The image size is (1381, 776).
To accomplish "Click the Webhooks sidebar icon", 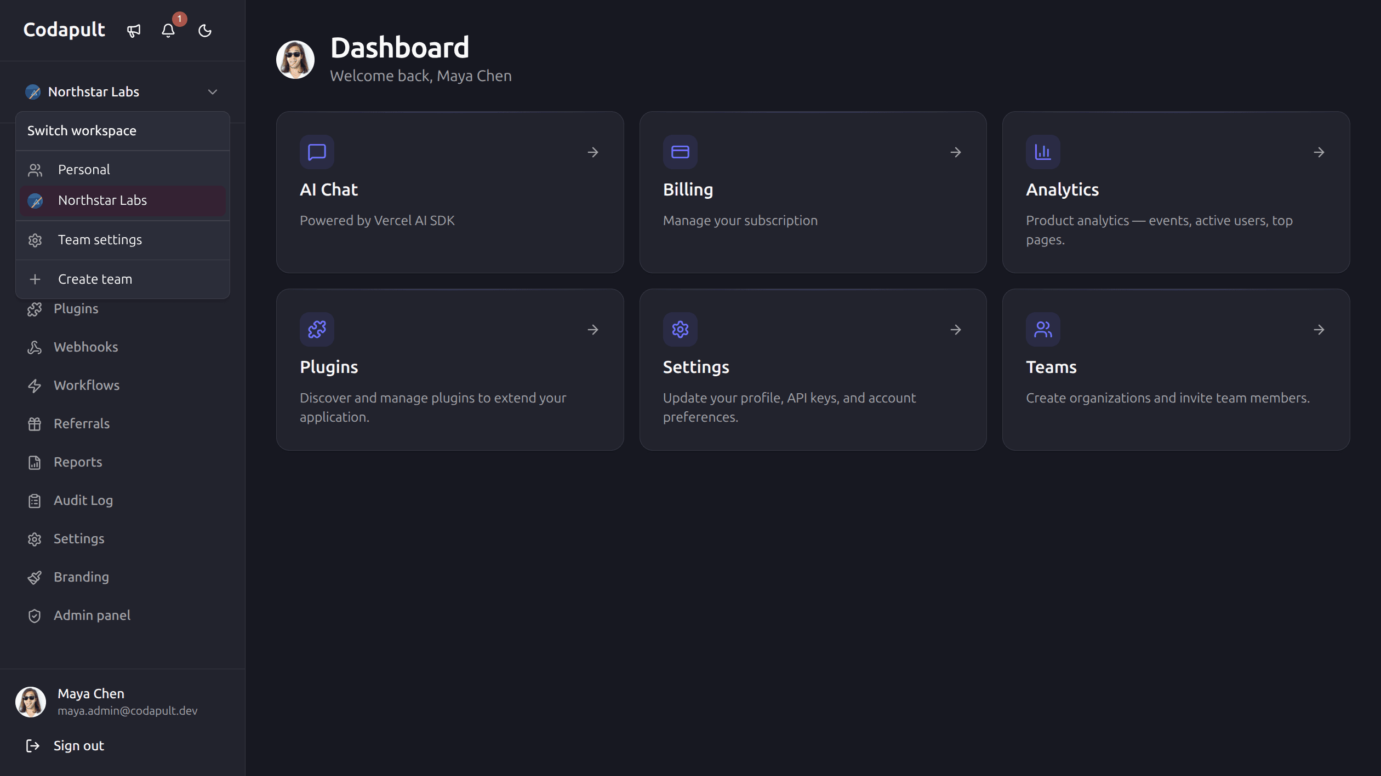I will point(35,348).
